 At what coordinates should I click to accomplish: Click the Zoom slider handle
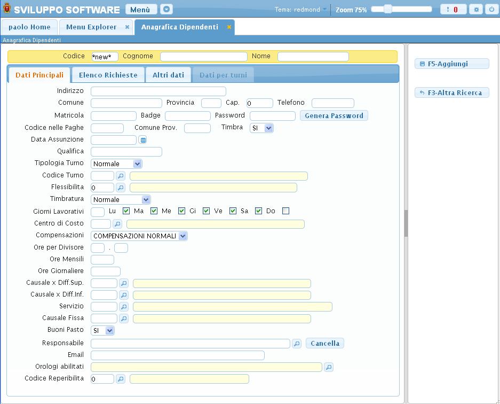(x=388, y=9)
